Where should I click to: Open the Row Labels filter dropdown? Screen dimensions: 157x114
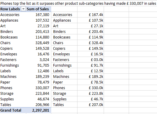[x=23, y=9]
